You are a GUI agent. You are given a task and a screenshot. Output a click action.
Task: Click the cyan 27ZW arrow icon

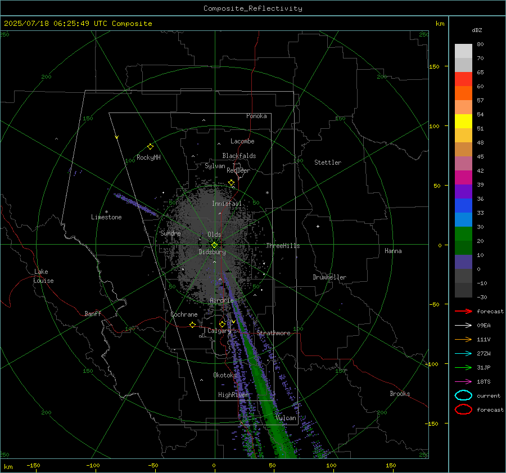[463, 354]
